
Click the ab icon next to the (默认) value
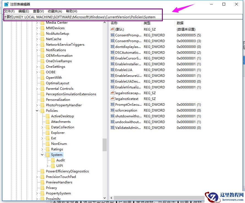(x=112, y=29)
